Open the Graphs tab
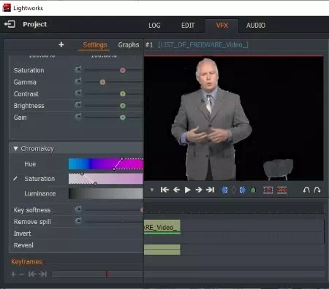This screenshot has height=289, width=329. pyautogui.click(x=129, y=45)
